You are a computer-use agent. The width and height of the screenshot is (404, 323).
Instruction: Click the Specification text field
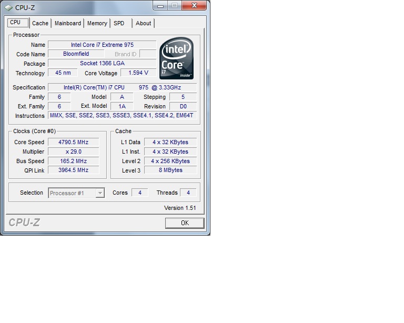(122, 87)
